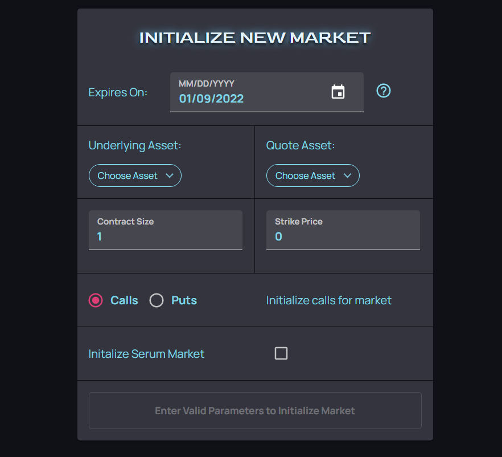
Task: Click the 'Initalize Serum Market' label text
Action: (146, 354)
